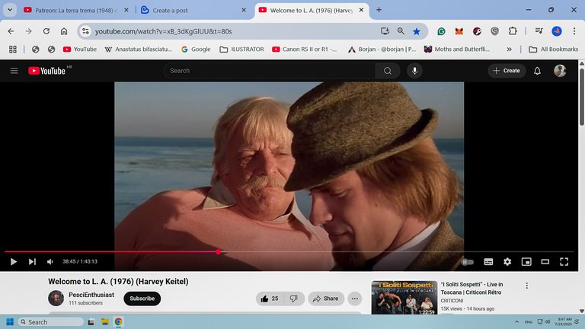Toggle bookmark star for this page
Screen dimensions: 585x329
[417, 31]
